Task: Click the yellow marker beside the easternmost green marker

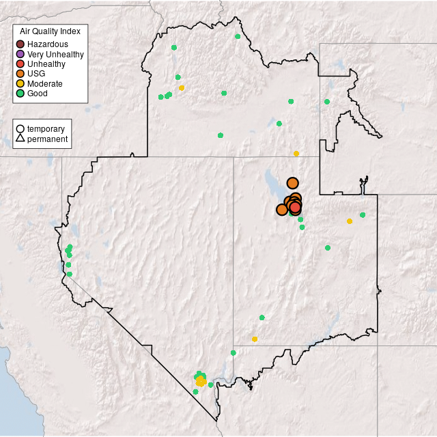Action: click(350, 221)
